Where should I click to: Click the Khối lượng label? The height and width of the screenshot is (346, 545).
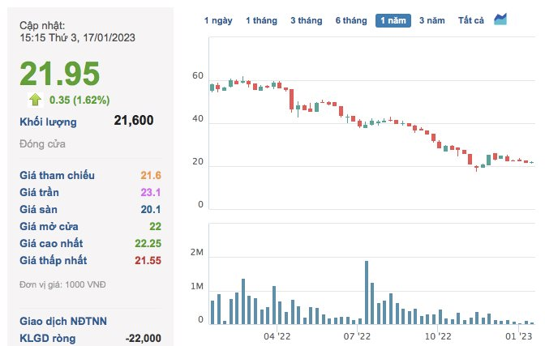coord(48,122)
